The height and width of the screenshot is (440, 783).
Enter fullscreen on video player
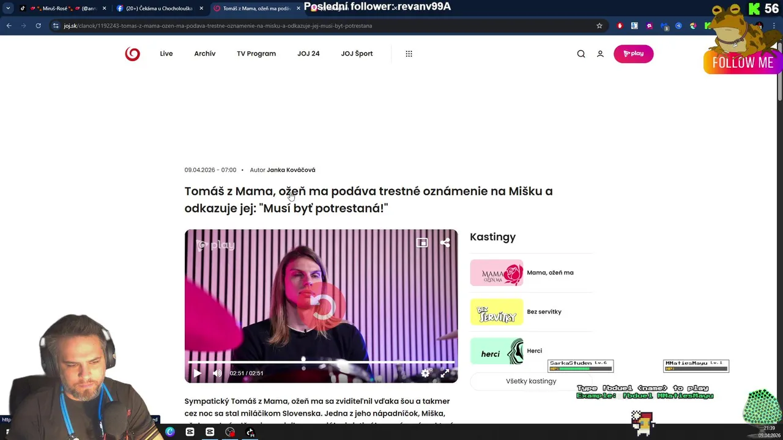pyautogui.click(x=445, y=373)
